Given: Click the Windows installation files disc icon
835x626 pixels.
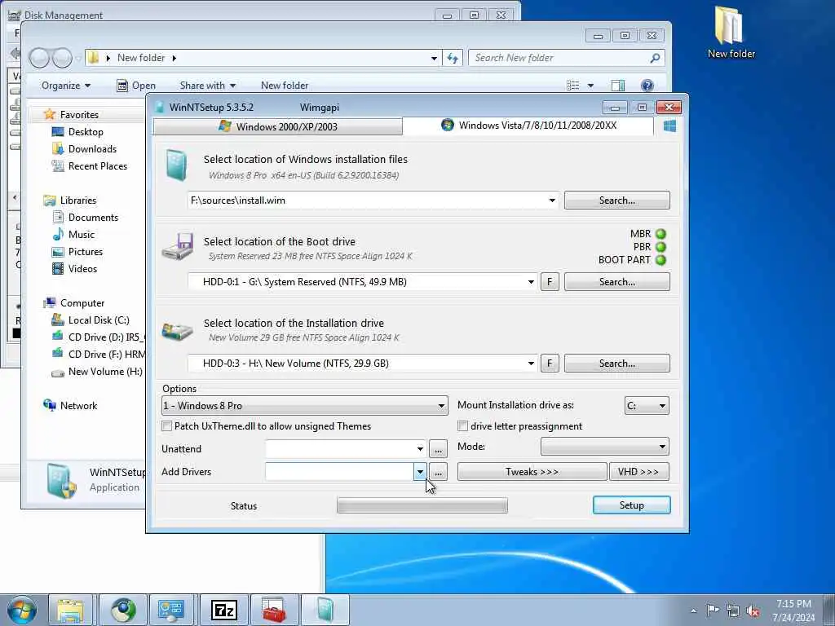Looking at the screenshot, I should [176, 165].
